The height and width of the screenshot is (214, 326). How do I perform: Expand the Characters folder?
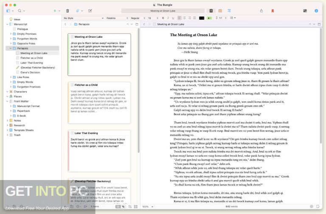(7, 92)
